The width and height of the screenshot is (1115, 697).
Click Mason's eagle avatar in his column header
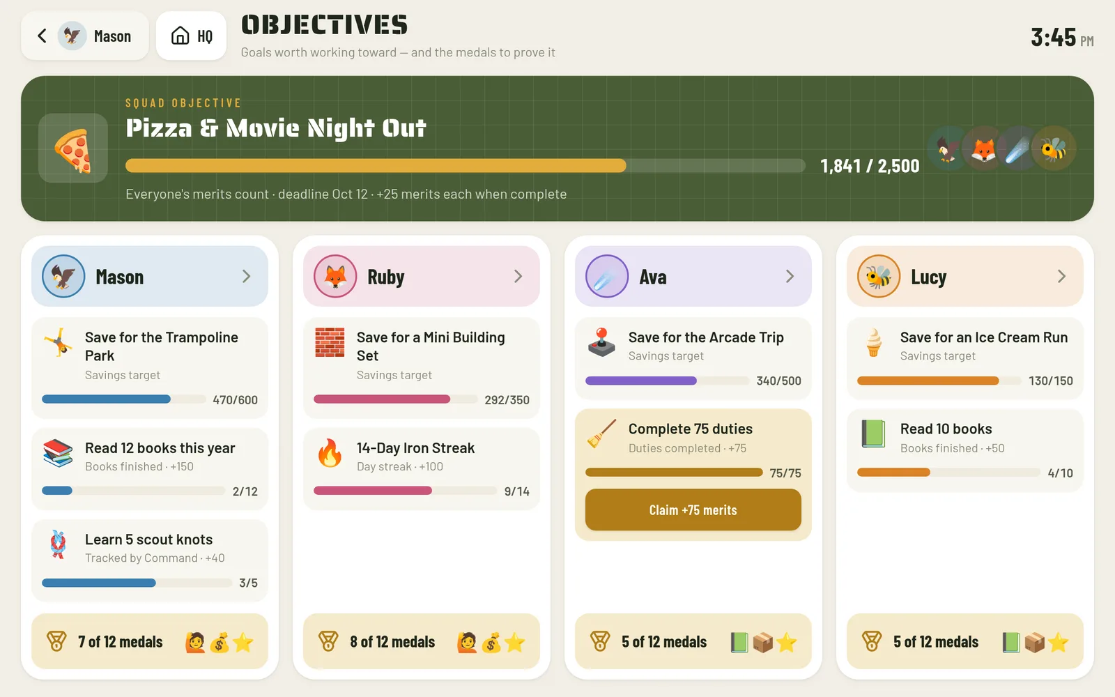coord(63,277)
